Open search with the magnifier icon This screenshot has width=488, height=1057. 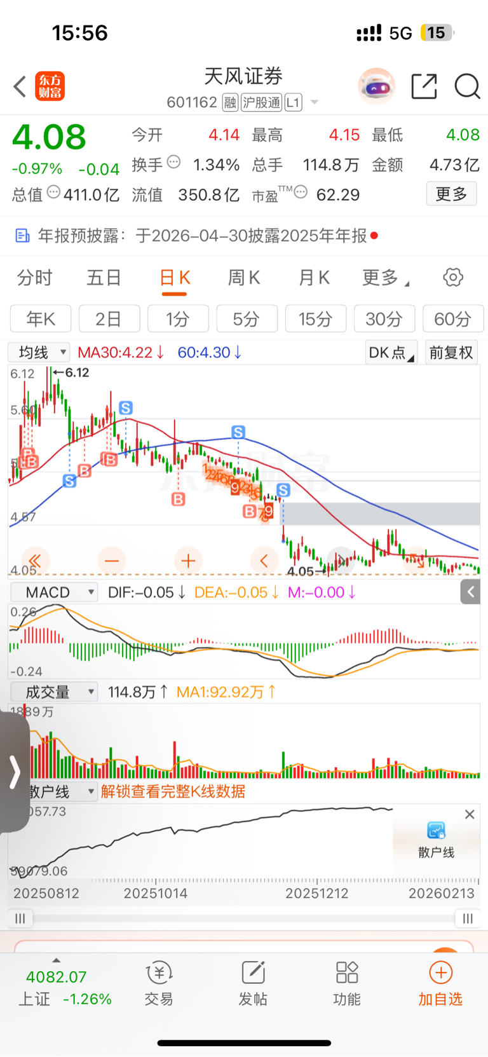point(467,86)
